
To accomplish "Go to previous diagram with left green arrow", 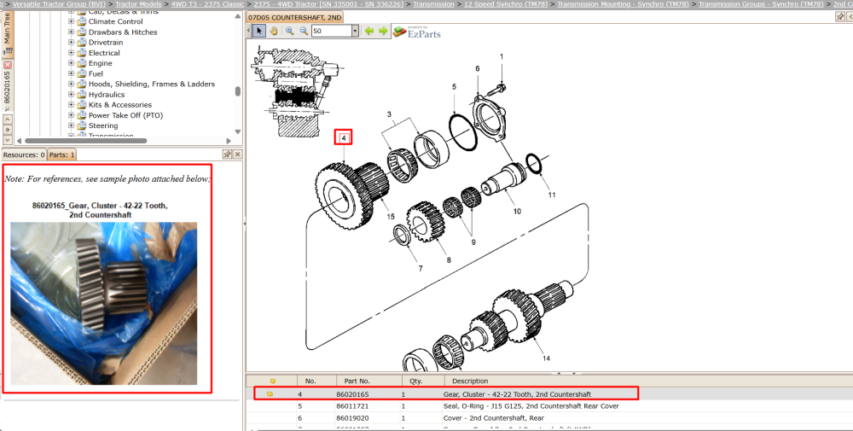I will pyautogui.click(x=369, y=31).
